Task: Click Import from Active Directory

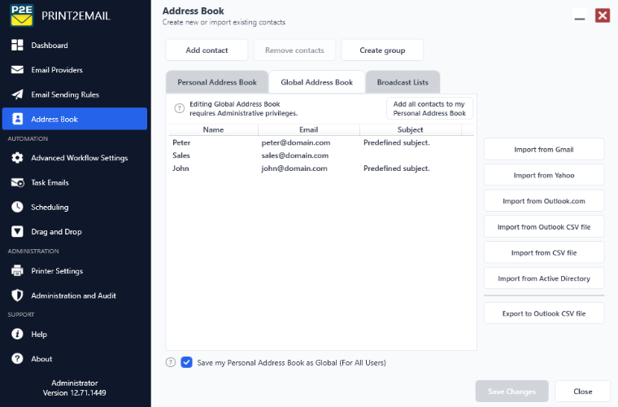Action: click(544, 278)
